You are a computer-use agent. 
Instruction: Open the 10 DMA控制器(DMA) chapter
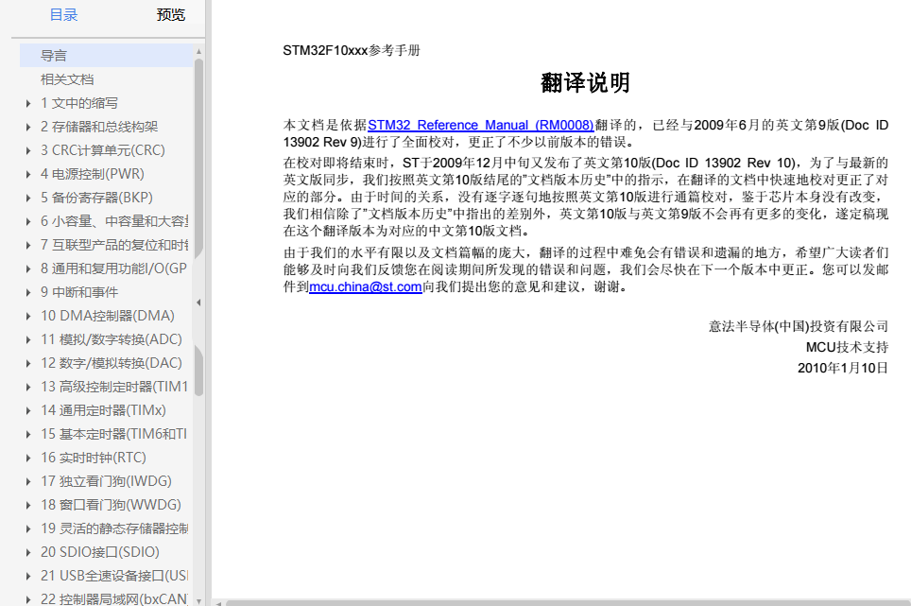coord(108,316)
